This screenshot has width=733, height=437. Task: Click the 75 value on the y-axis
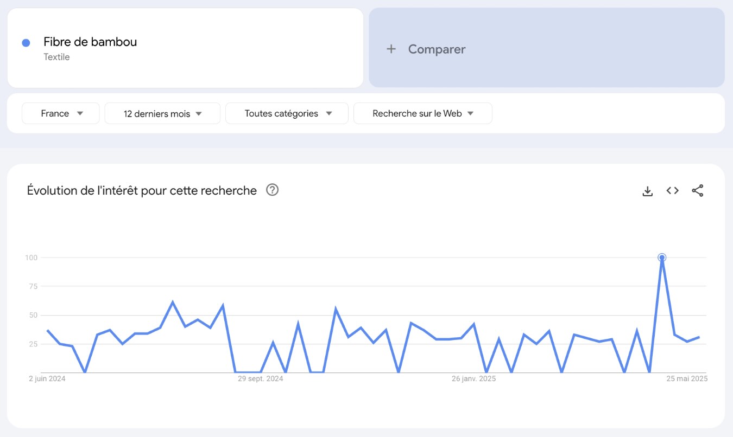33,286
